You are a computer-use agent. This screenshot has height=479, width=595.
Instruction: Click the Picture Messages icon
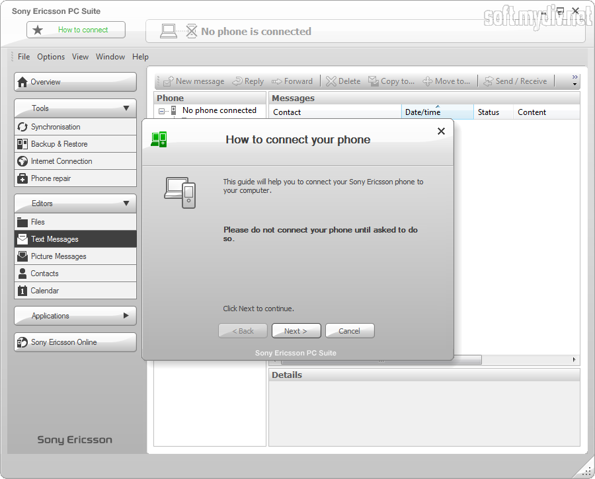pyautogui.click(x=22, y=256)
